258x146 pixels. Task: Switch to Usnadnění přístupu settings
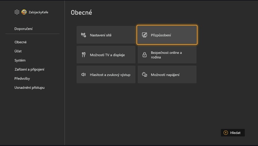click(29, 88)
